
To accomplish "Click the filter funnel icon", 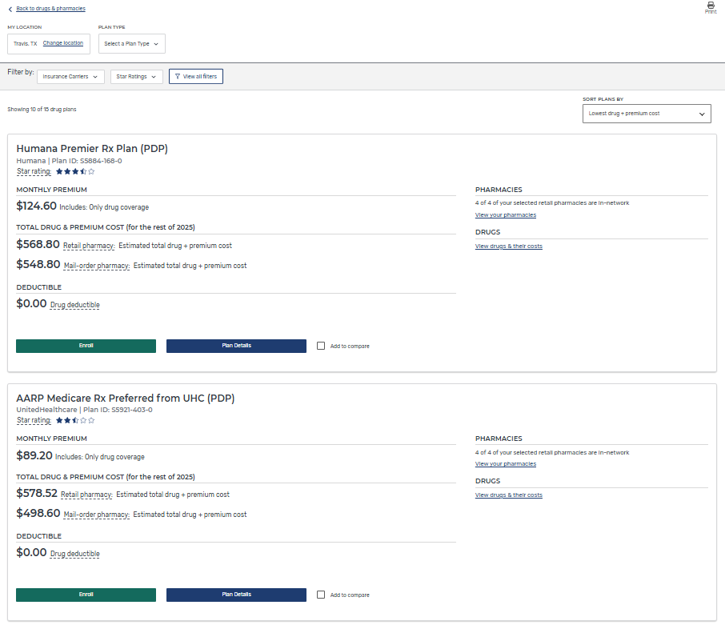I will [x=178, y=77].
